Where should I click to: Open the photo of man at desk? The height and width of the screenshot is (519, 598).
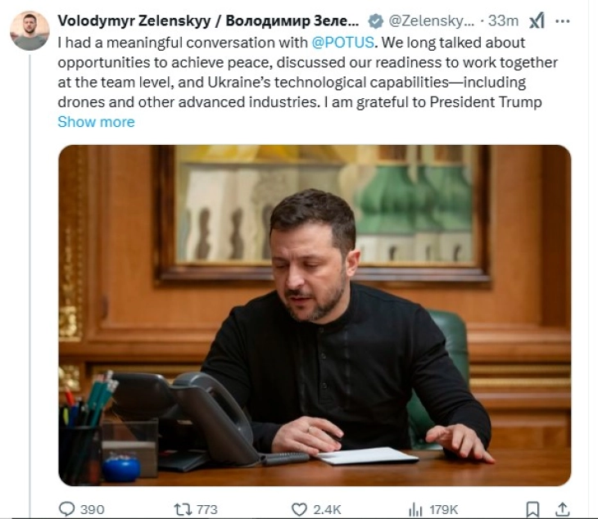click(x=315, y=315)
